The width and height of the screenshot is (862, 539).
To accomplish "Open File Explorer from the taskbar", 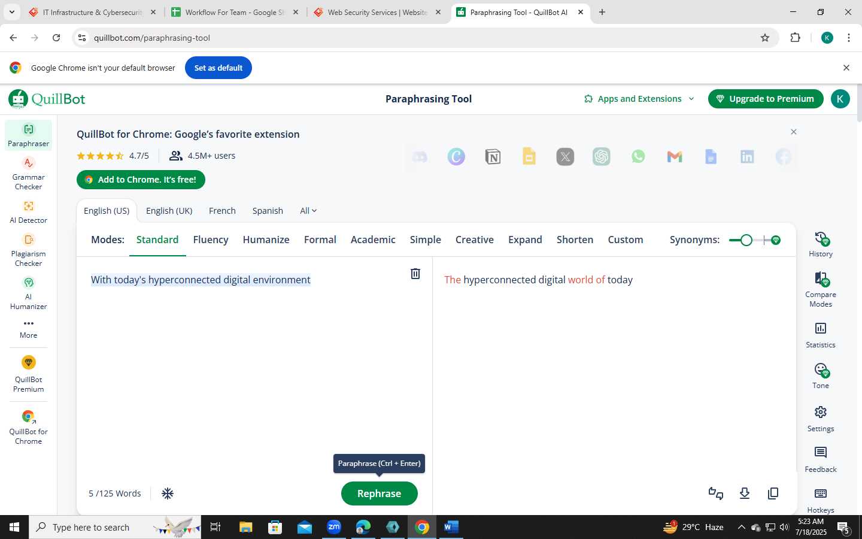I will pyautogui.click(x=246, y=527).
